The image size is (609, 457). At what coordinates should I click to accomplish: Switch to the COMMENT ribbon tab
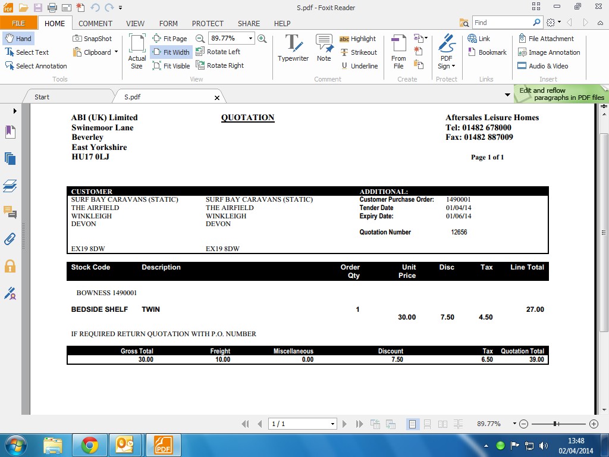click(x=95, y=23)
